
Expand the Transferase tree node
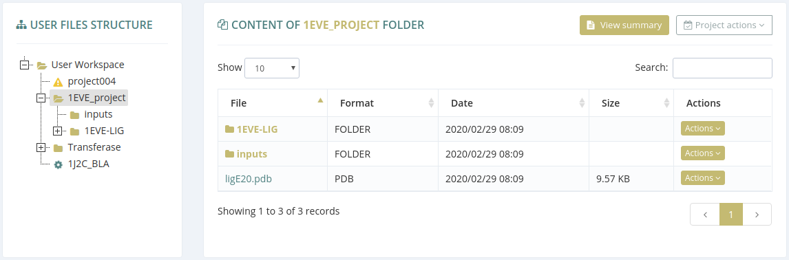click(41, 148)
